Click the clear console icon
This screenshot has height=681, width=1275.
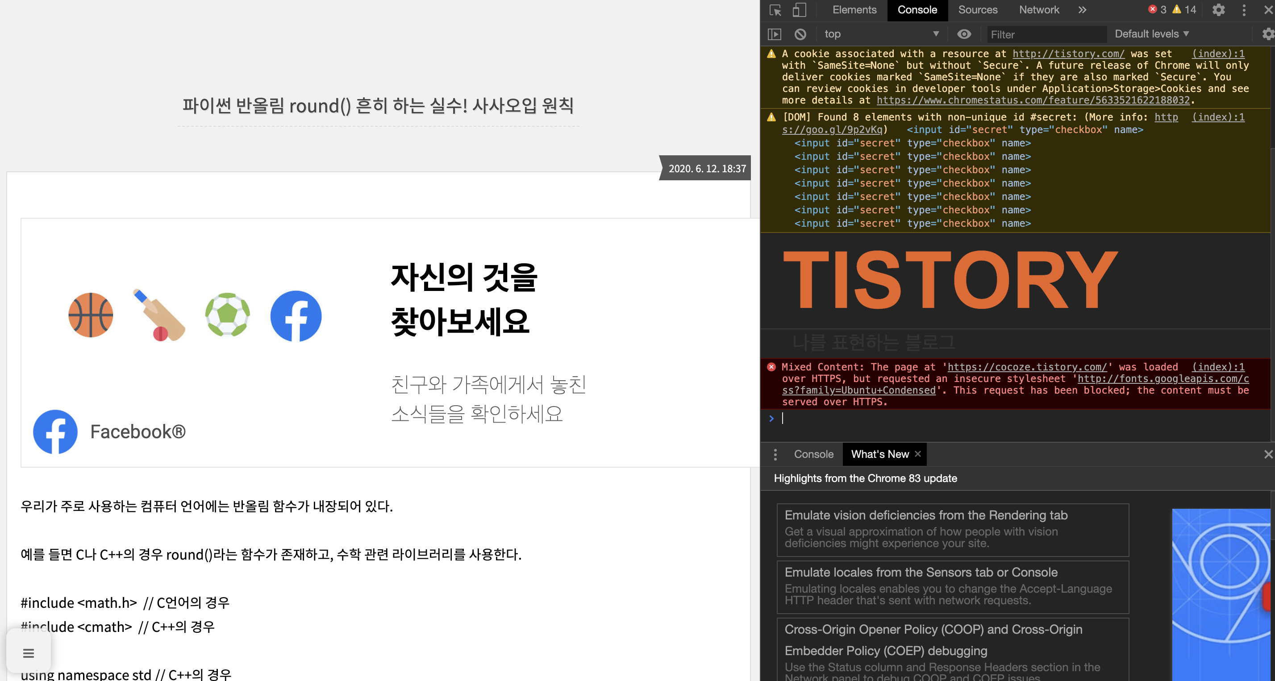(x=800, y=34)
